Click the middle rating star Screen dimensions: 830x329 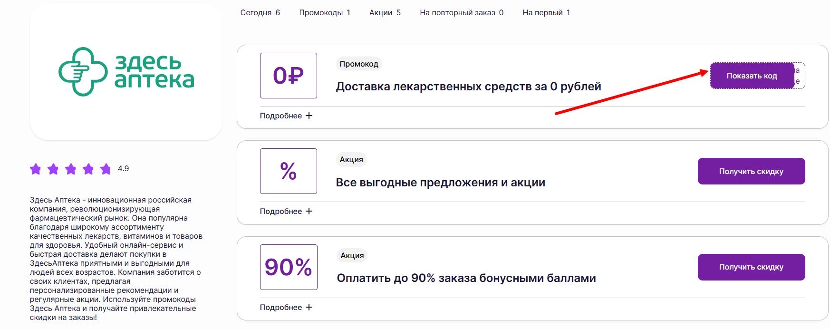[x=71, y=168]
